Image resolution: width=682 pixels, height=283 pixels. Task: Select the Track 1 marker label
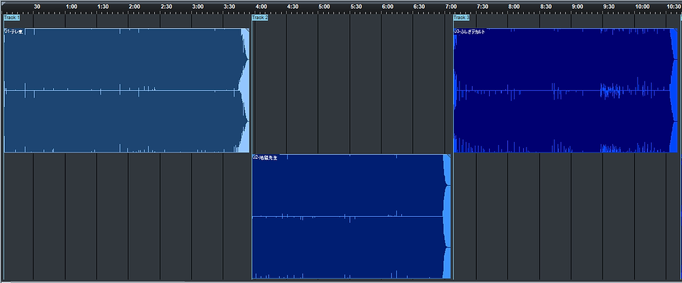(x=12, y=18)
